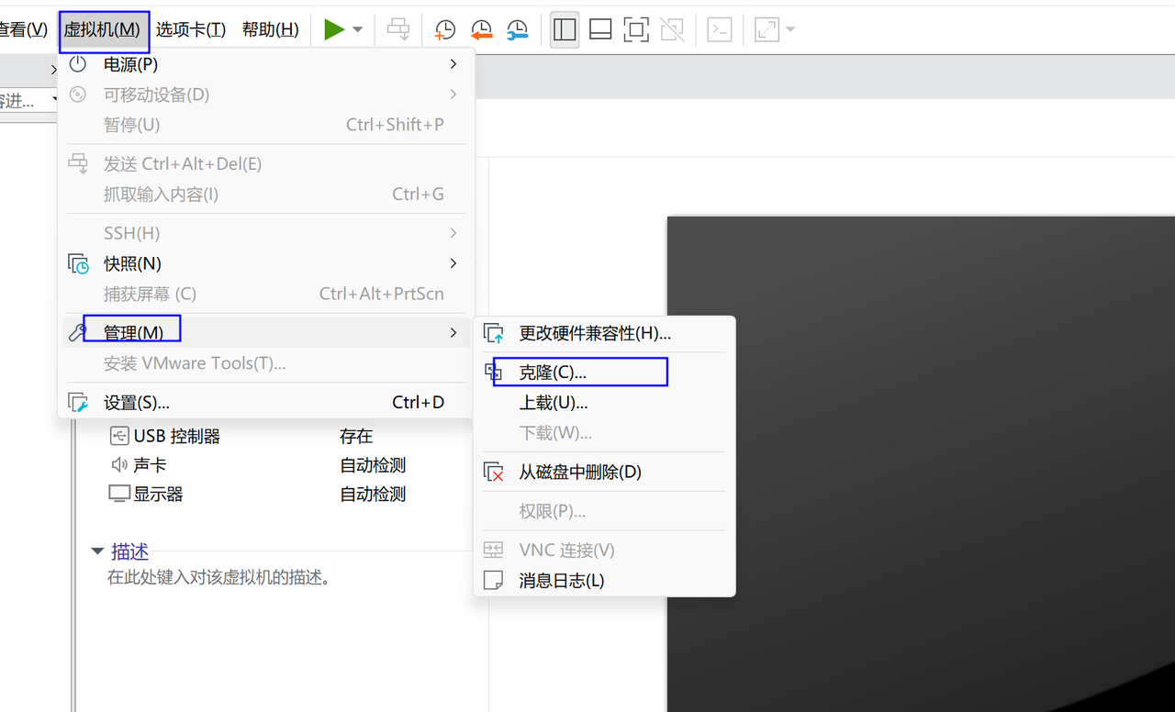Open snapshot manager via clock-wrench icon
The height and width of the screenshot is (712, 1175).
click(518, 29)
